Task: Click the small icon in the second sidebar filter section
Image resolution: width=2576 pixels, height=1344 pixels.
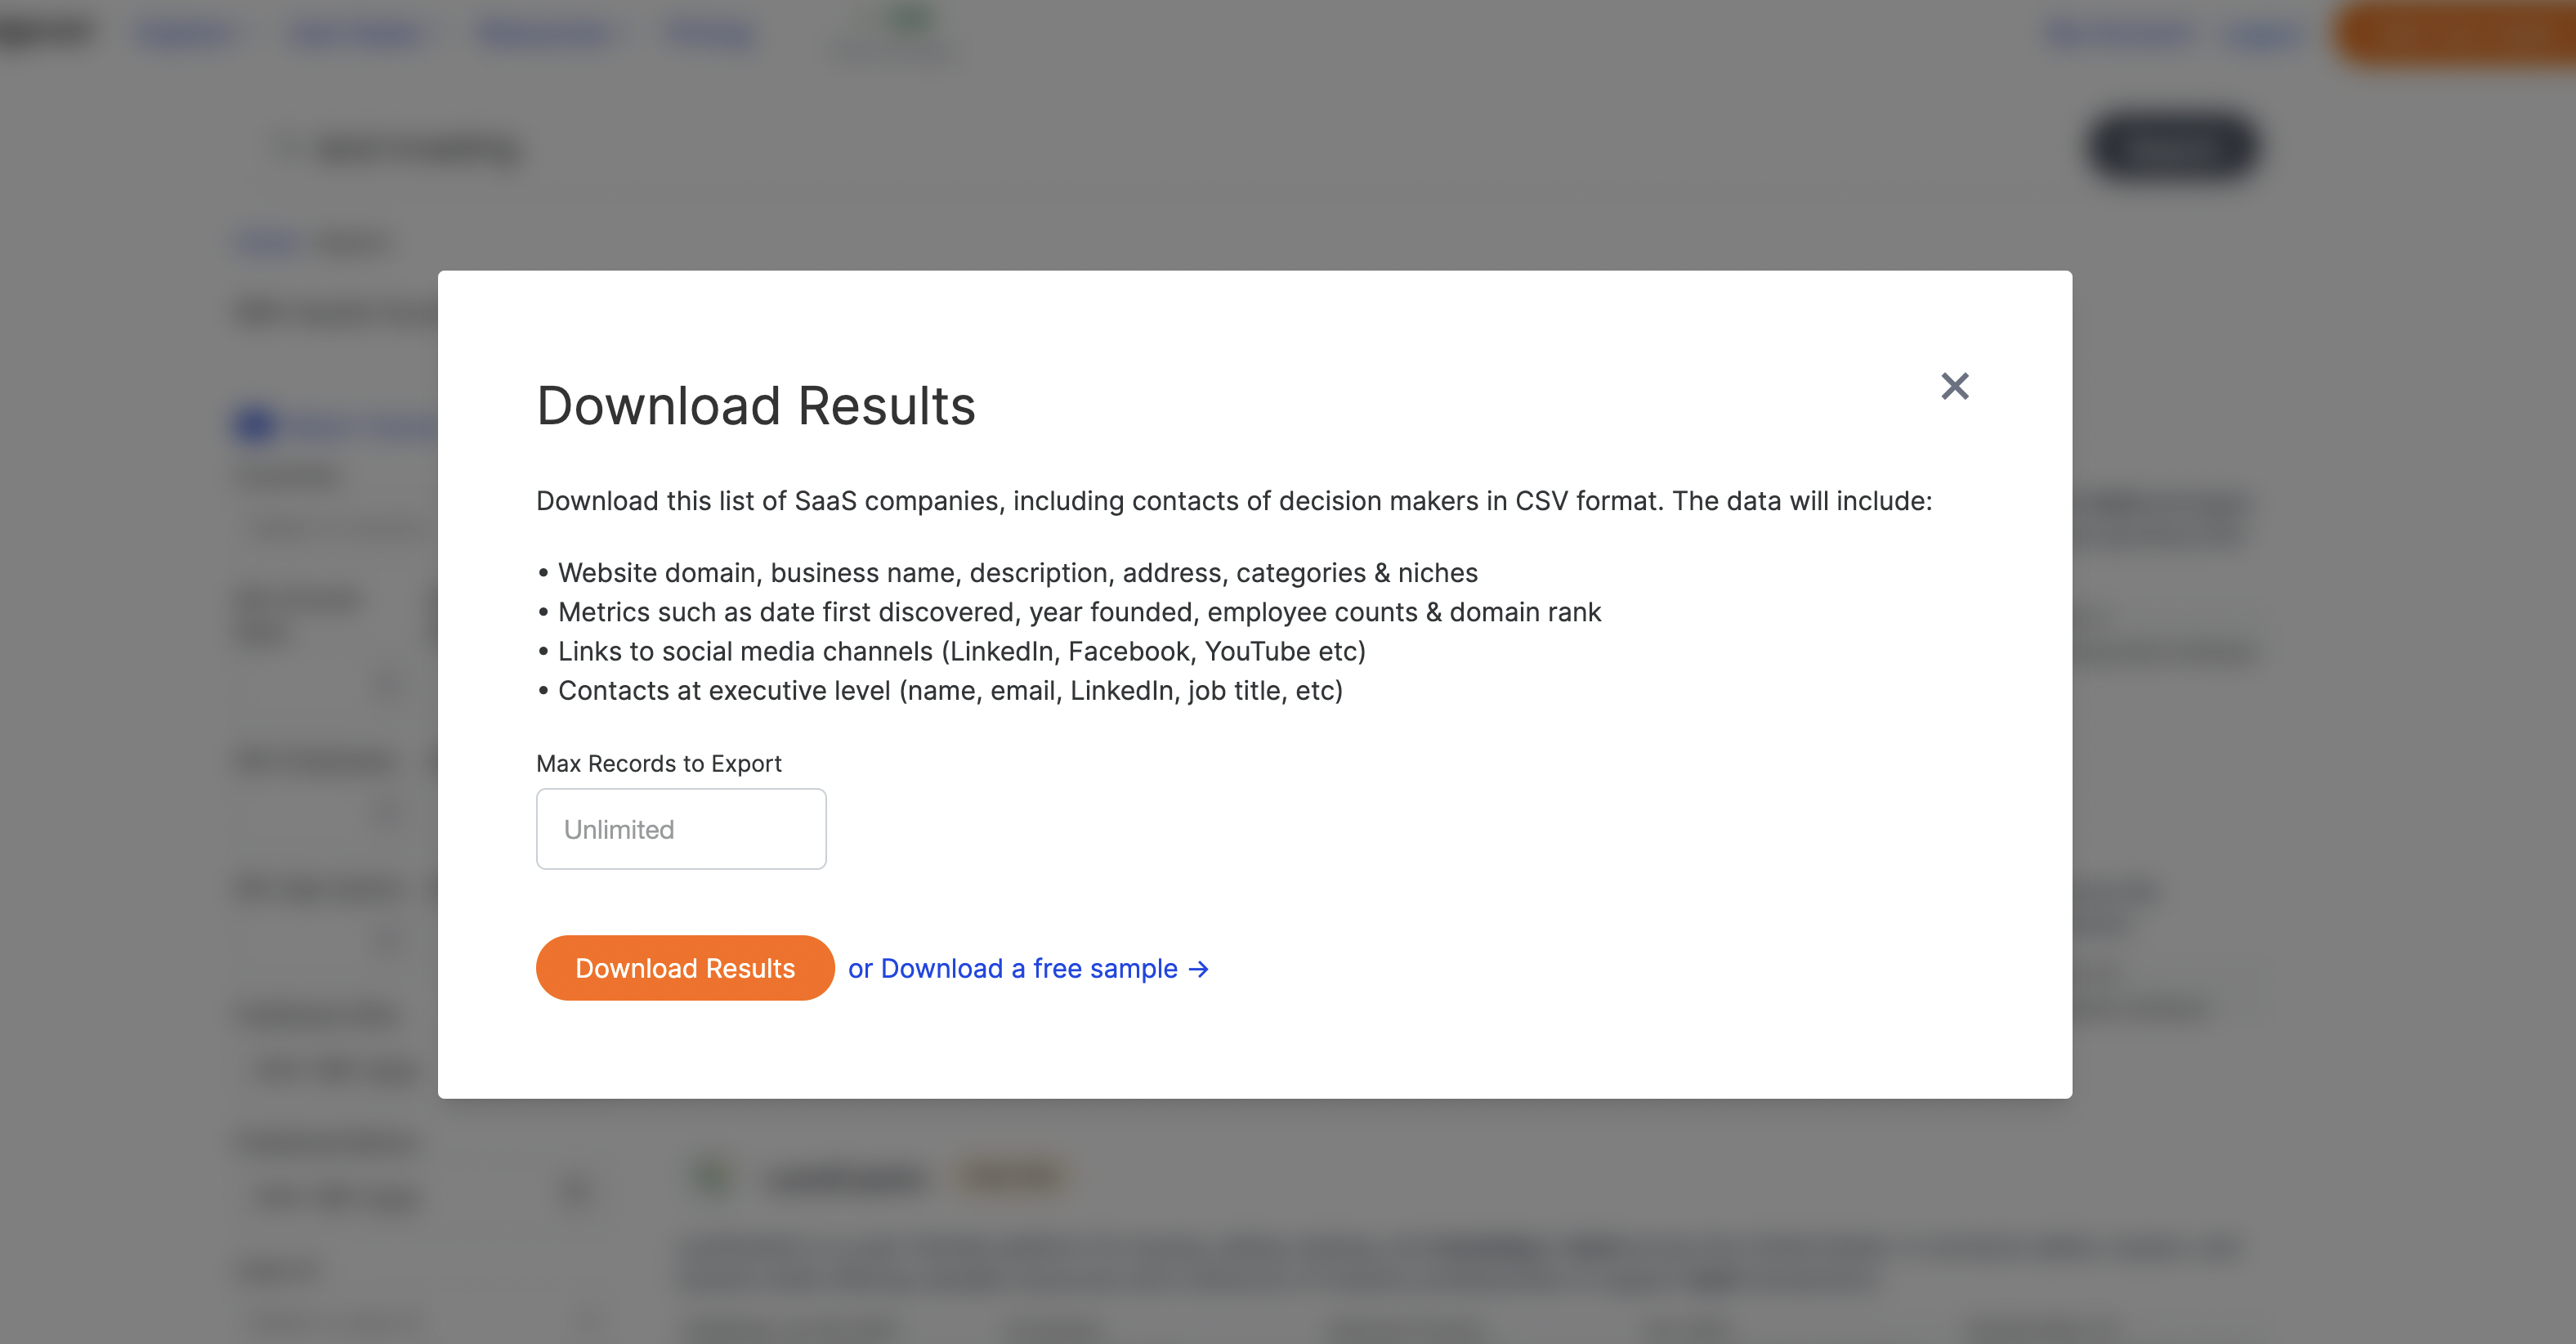Action: (388, 812)
